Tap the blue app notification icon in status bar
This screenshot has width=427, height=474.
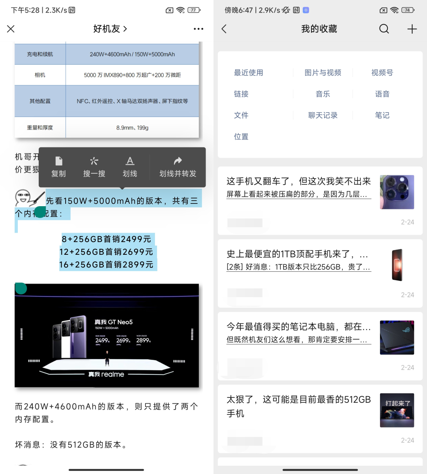[306, 10]
